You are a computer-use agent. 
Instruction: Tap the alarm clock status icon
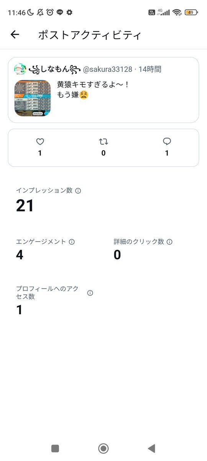click(50, 12)
